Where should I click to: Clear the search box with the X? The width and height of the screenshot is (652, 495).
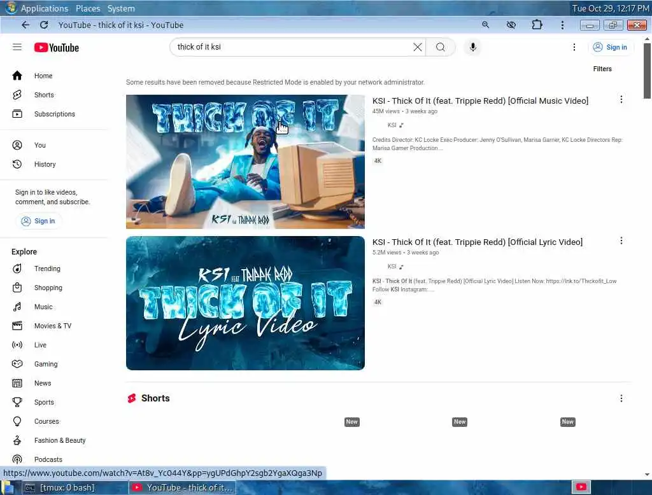pos(418,47)
